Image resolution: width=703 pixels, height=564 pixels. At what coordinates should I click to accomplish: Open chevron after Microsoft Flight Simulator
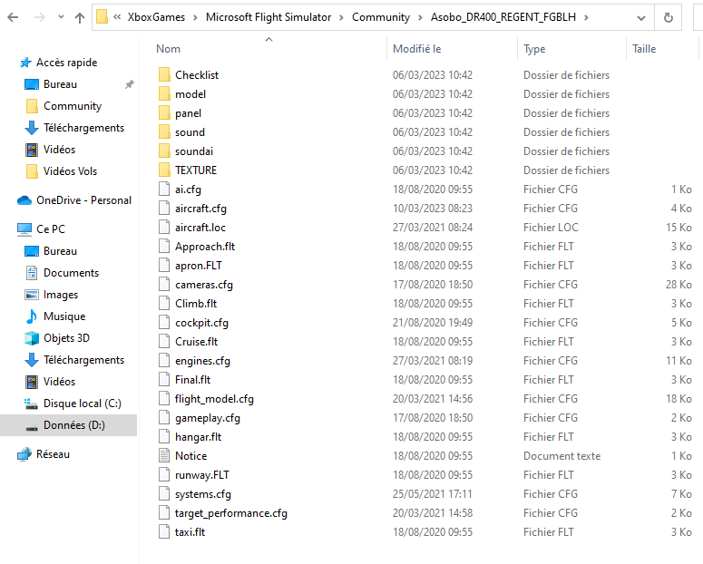tap(342, 17)
